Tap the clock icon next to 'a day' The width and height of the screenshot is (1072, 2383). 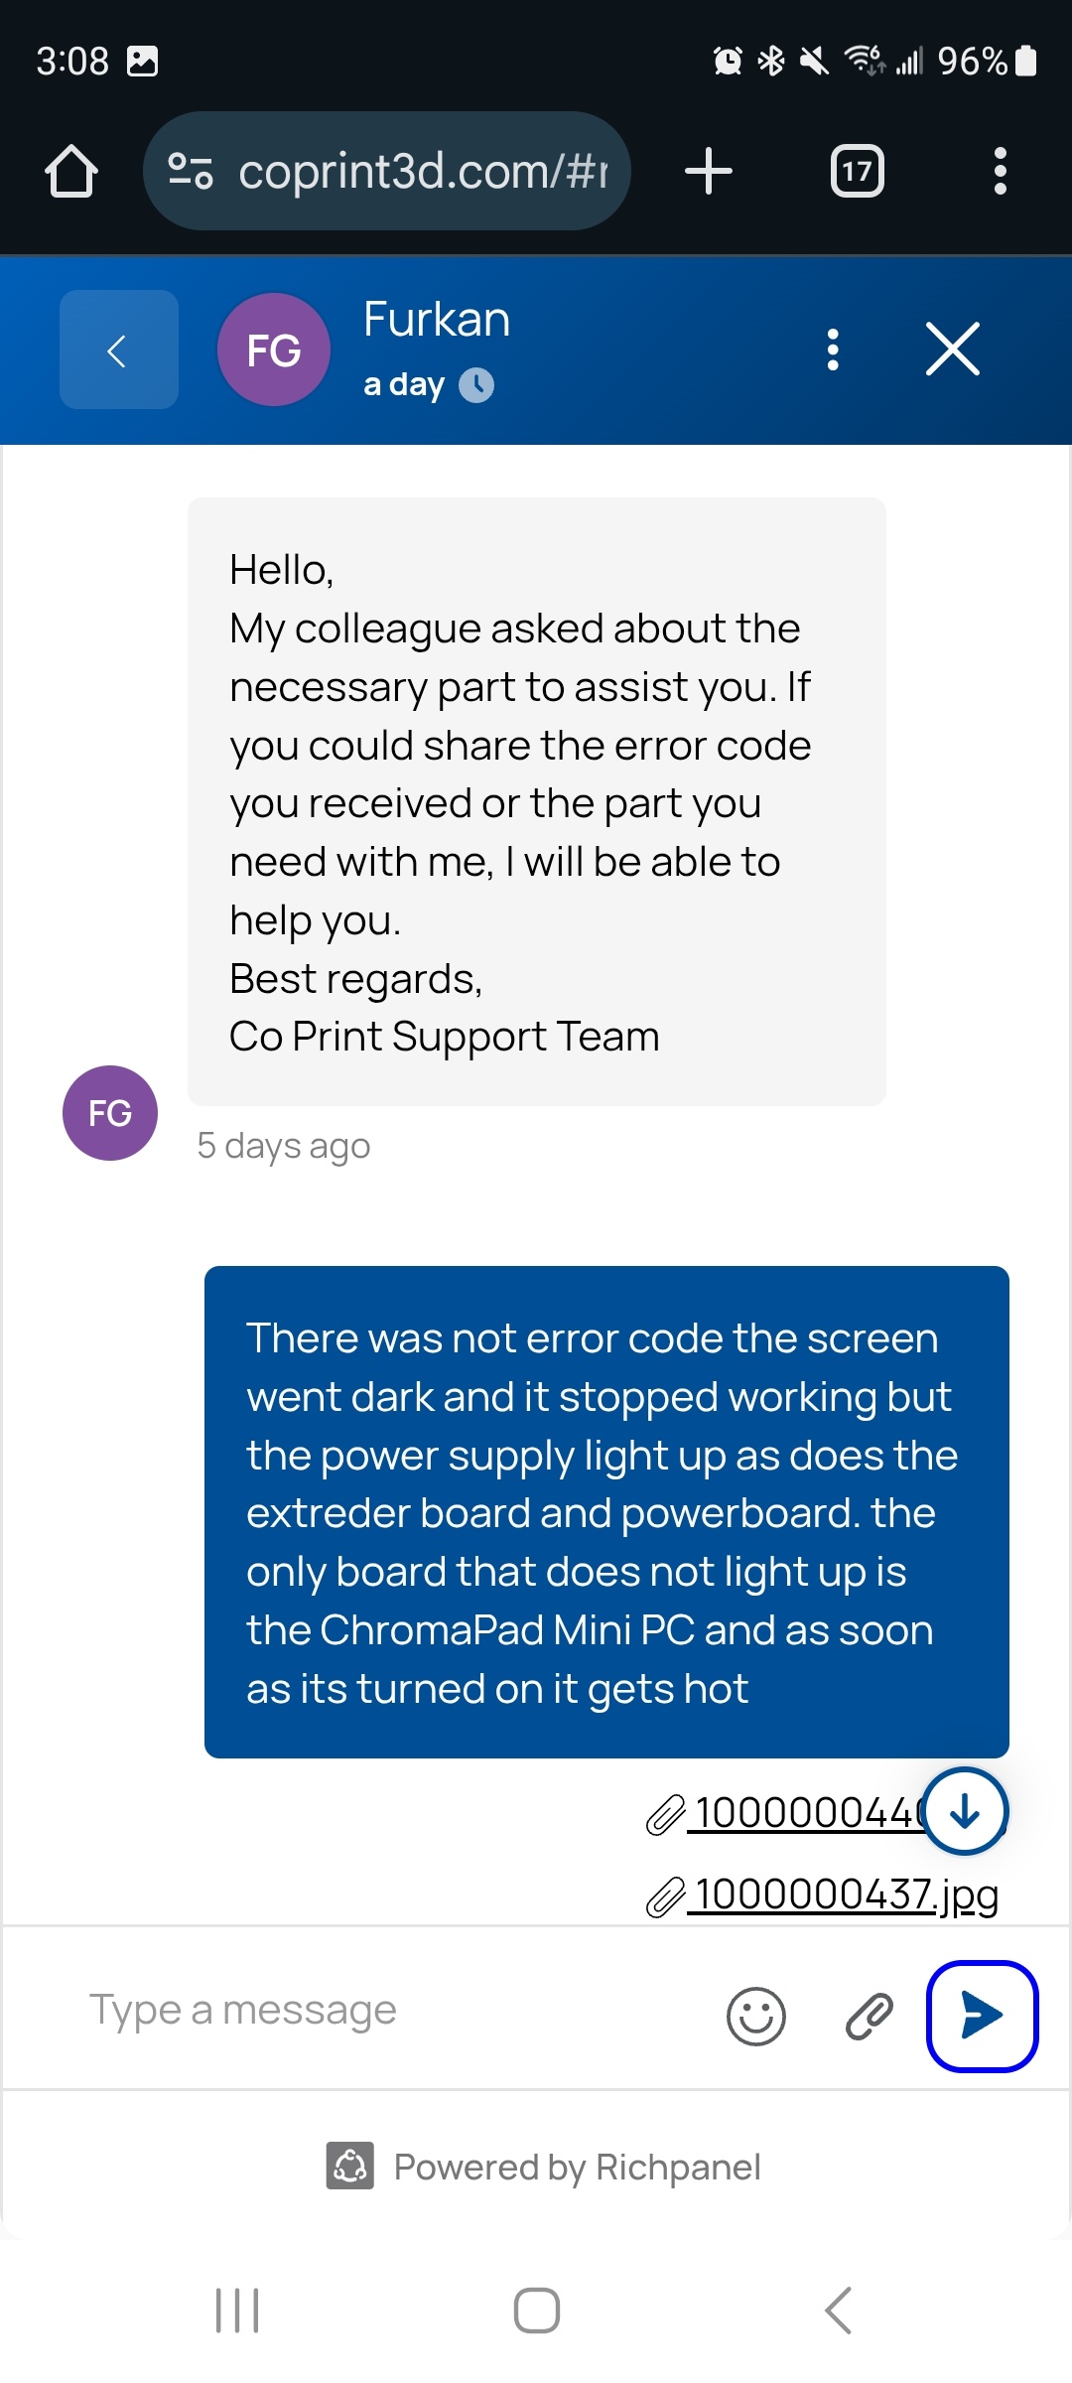pyautogui.click(x=476, y=385)
